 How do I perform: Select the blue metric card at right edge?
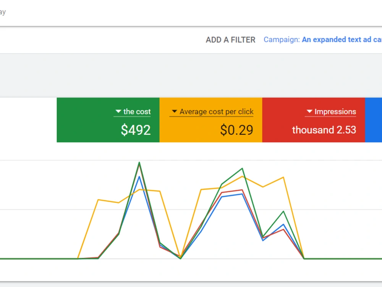[x=374, y=120]
